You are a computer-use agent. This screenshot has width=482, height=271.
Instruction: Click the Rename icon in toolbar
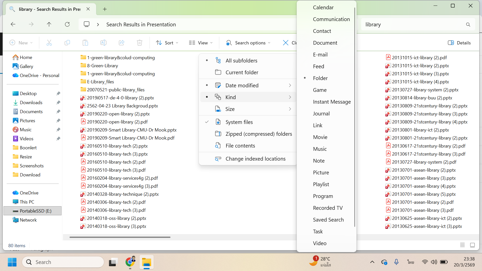coord(103,43)
